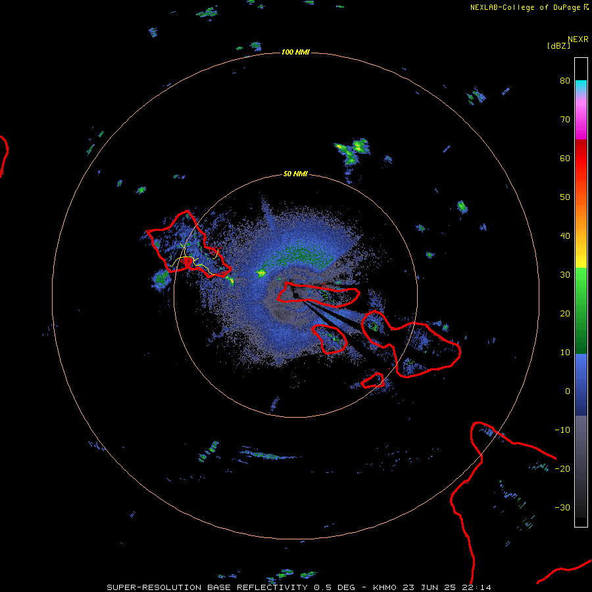The height and width of the screenshot is (592, 592).
Task: Click the 50 NMI range ring label
Action: tap(295, 174)
